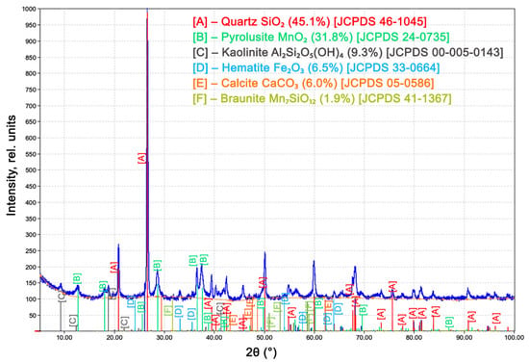
Task: Click the 500 tick on intensity axis
Action: (x=31, y=170)
